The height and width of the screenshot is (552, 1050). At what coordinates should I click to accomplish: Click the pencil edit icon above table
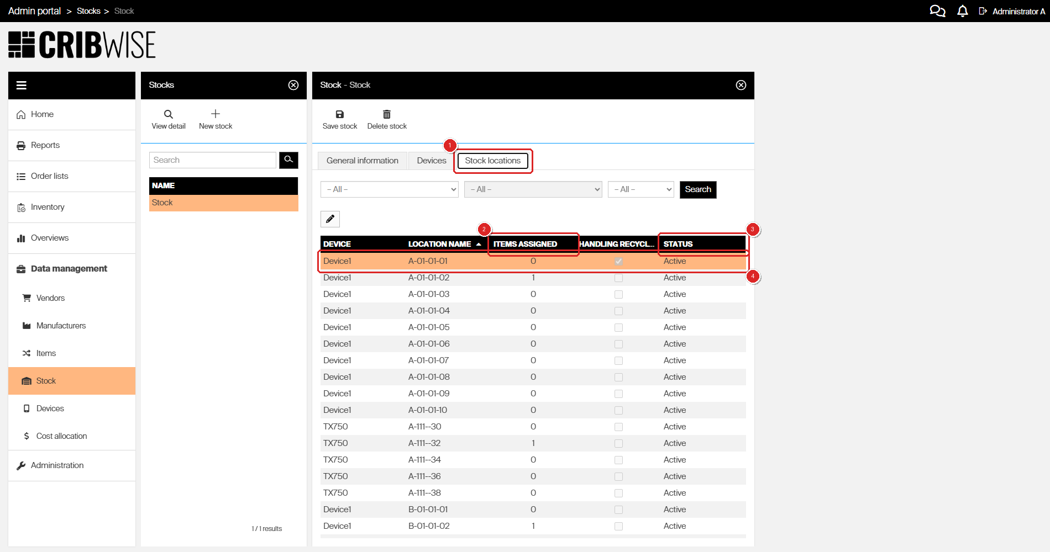[330, 219]
